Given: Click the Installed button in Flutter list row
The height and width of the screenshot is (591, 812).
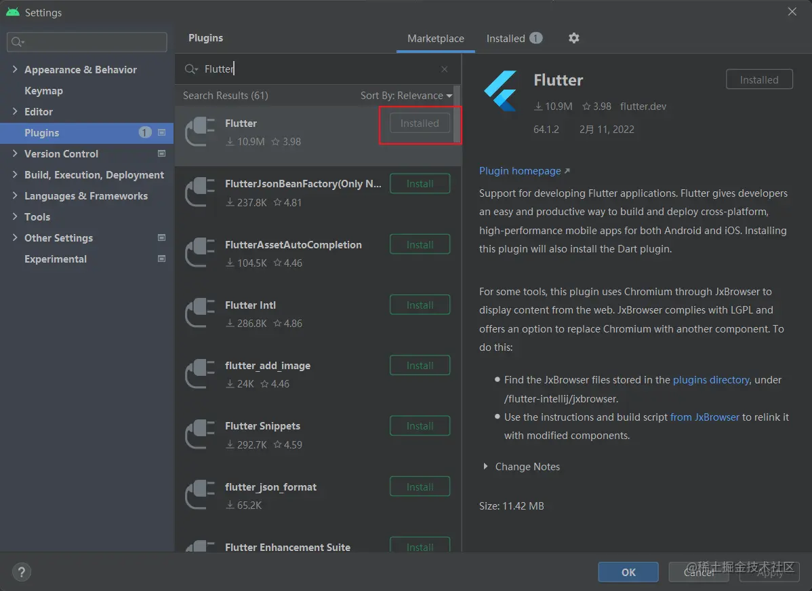Looking at the screenshot, I should coord(420,123).
